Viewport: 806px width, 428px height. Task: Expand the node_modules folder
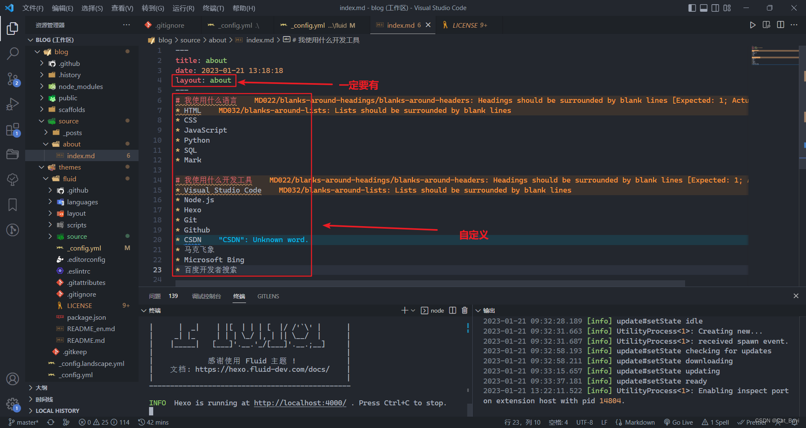[82, 86]
